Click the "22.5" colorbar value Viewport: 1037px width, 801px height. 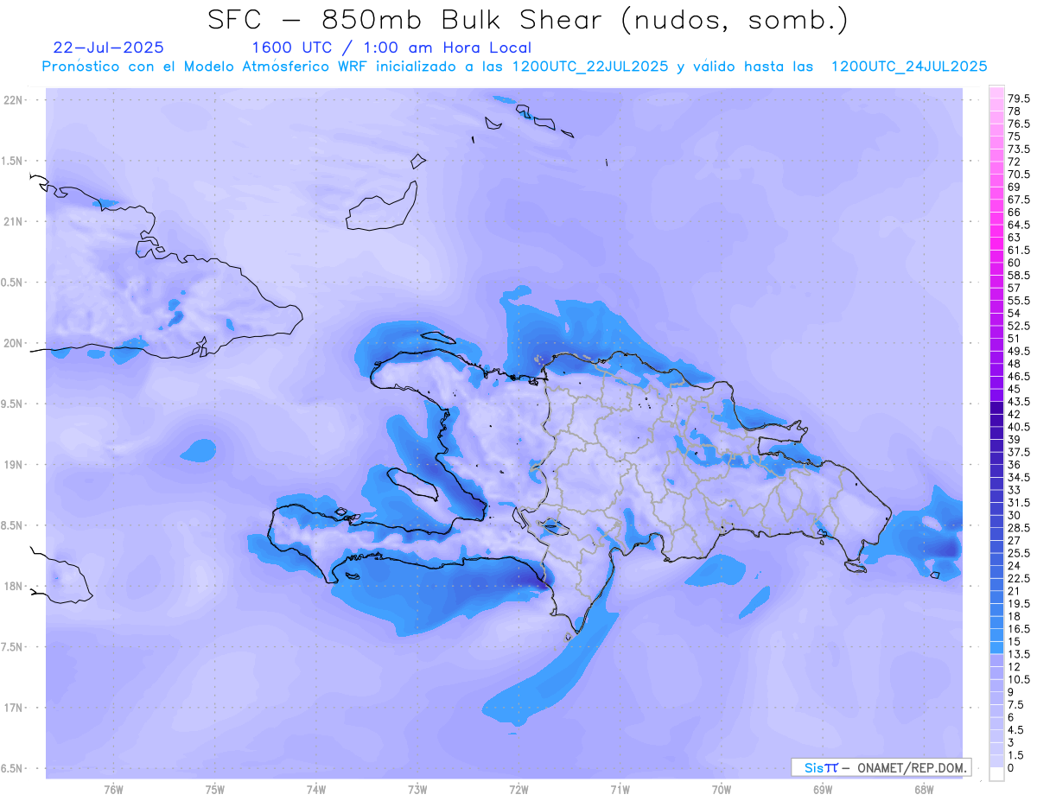coord(1020,578)
